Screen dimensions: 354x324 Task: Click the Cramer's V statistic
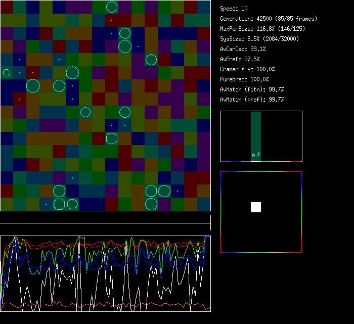tap(247, 69)
